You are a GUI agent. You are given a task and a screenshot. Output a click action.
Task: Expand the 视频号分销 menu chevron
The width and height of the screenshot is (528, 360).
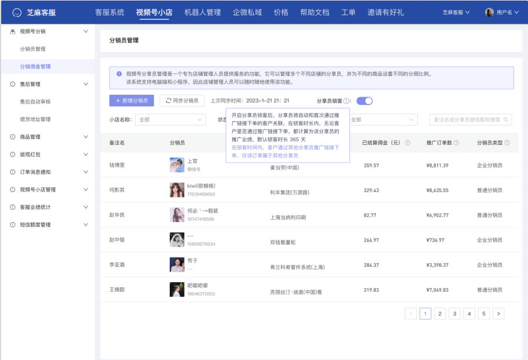tap(86, 31)
